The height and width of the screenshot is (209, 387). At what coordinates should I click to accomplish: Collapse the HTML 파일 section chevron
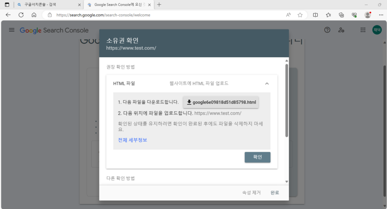coord(267,83)
